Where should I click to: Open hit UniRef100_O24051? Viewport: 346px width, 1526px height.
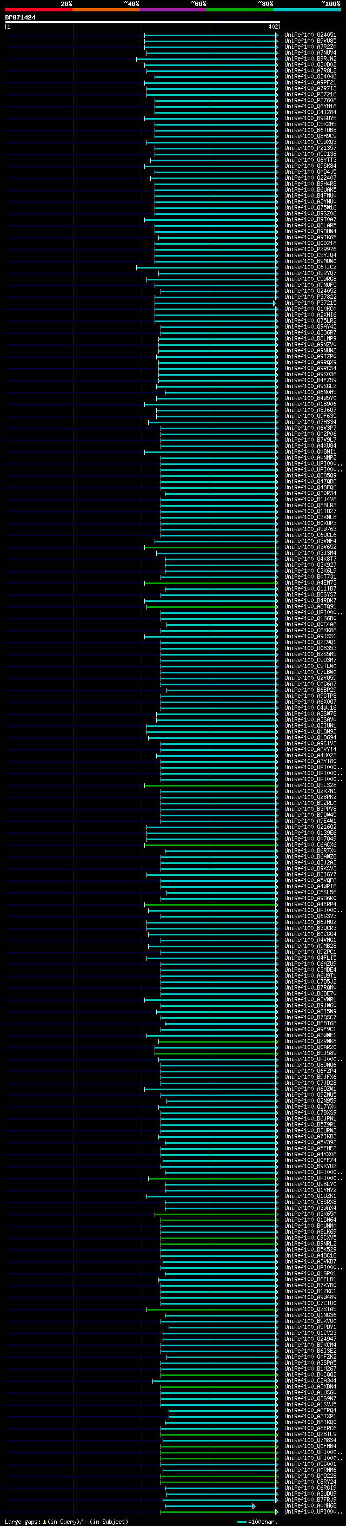(310, 35)
